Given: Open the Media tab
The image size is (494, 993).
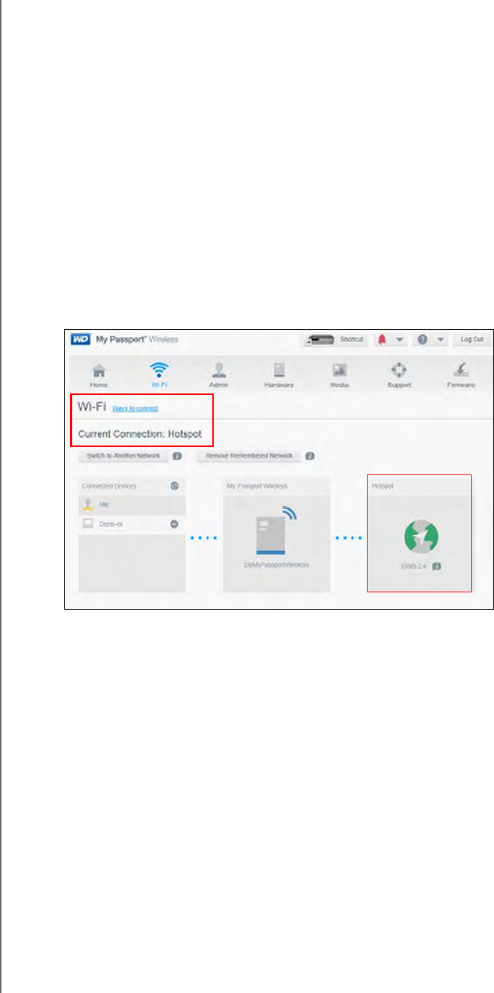Looking at the screenshot, I should 339,375.
